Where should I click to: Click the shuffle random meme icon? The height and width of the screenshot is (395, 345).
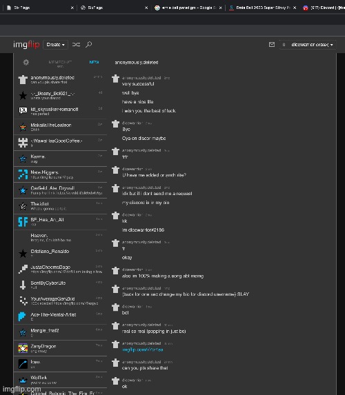76,45
